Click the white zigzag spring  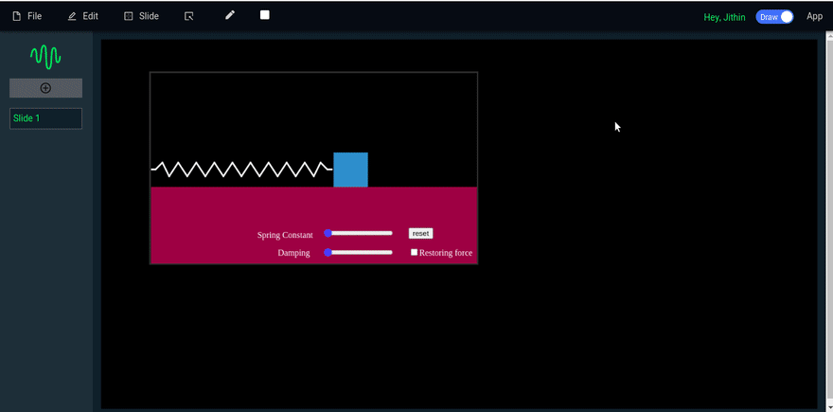click(x=241, y=169)
